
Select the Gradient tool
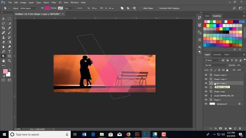[x=9, y=42]
